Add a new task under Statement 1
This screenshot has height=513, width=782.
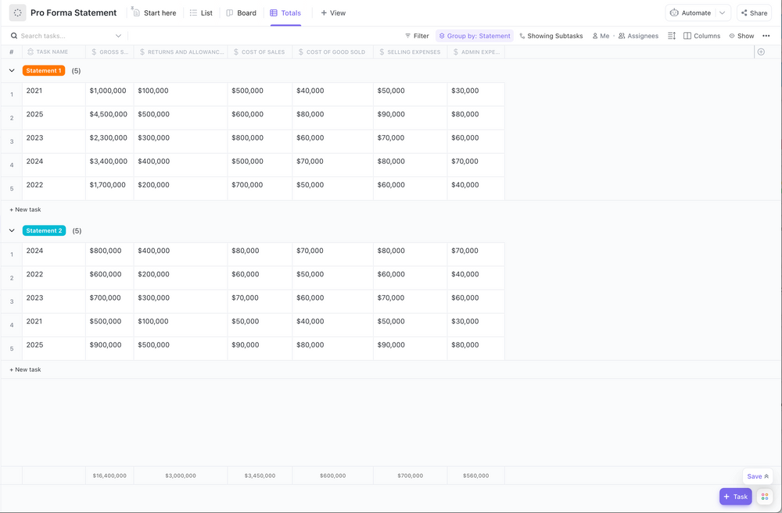(x=24, y=209)
